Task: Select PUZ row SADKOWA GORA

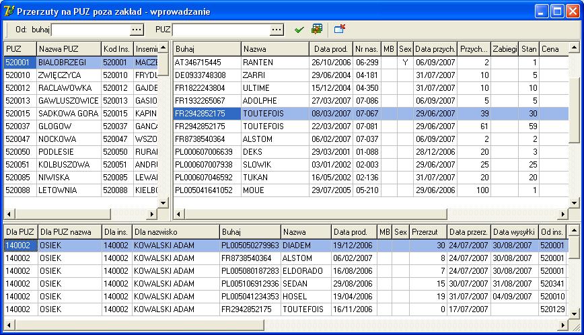Action: pos(81,114)
